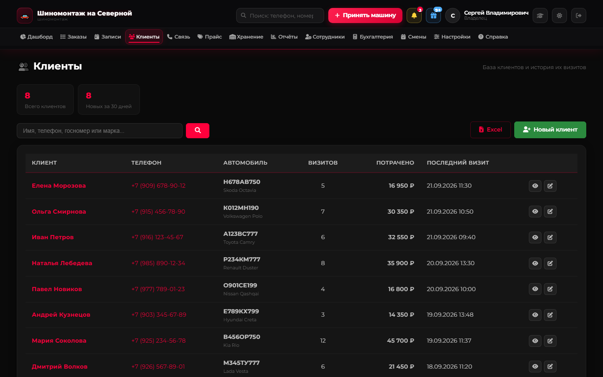
Task: Click the client name or phone search field
Action: click(100, 131)
